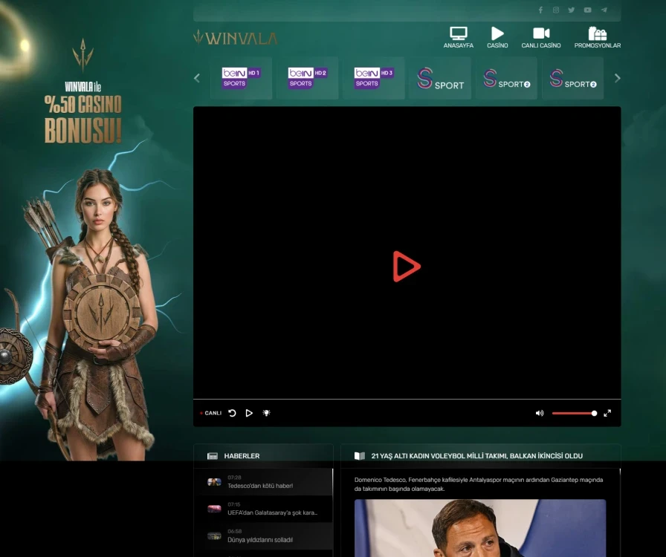Click thumbnail next to Dünya yıldızlarını solladı
The image size is (666, 557).
214,535
